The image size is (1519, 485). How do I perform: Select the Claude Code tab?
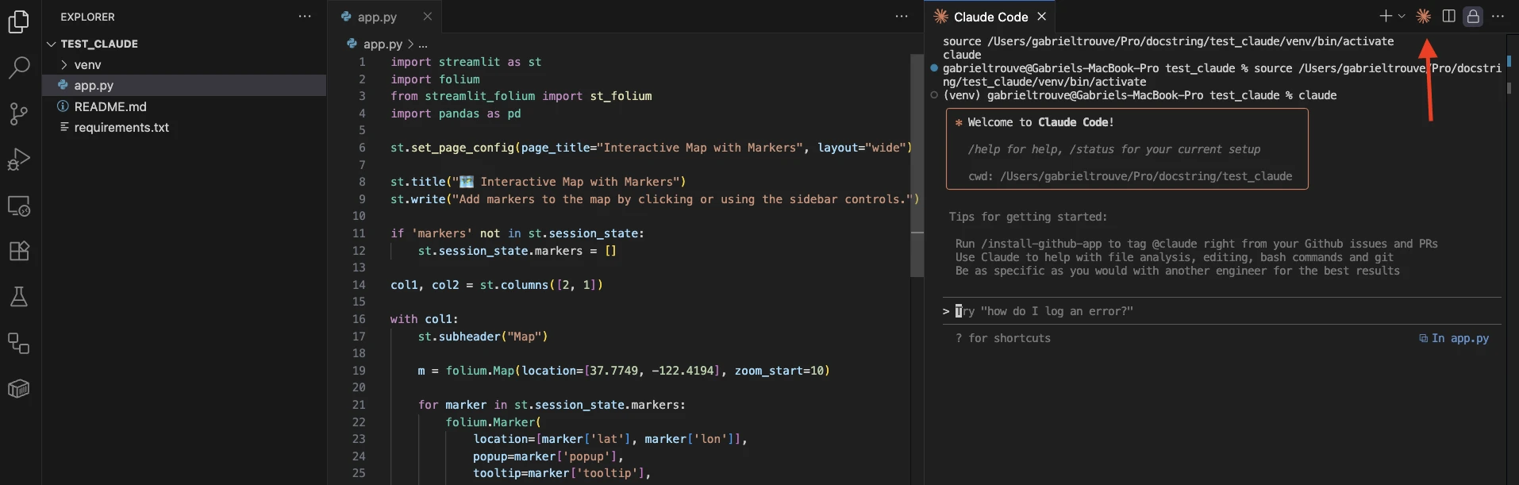tap(990, 17)
